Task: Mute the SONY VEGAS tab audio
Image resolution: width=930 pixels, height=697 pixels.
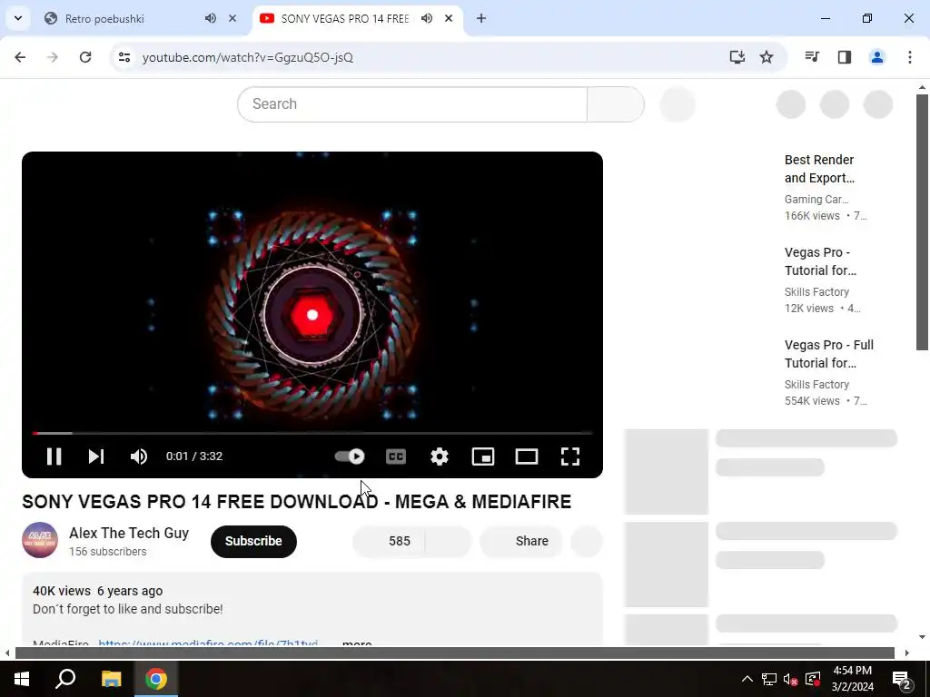Action: [x=427, y=18]
